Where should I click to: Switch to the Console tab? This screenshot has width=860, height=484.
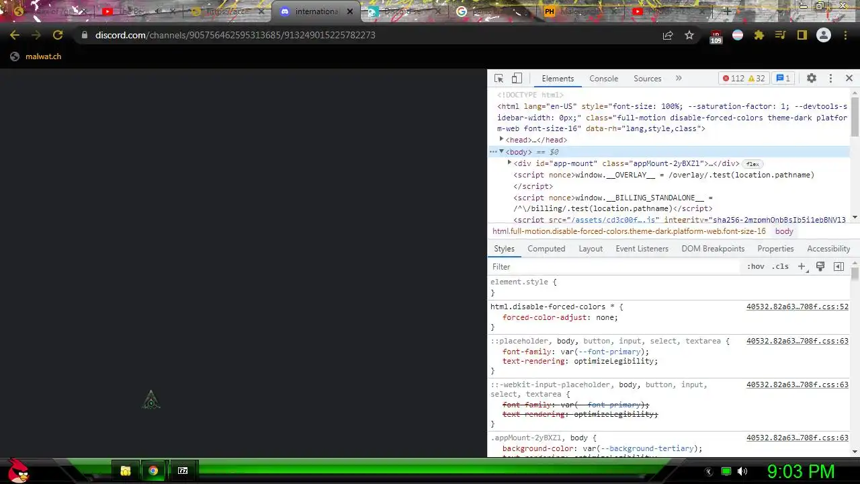[x=603, y=79]
